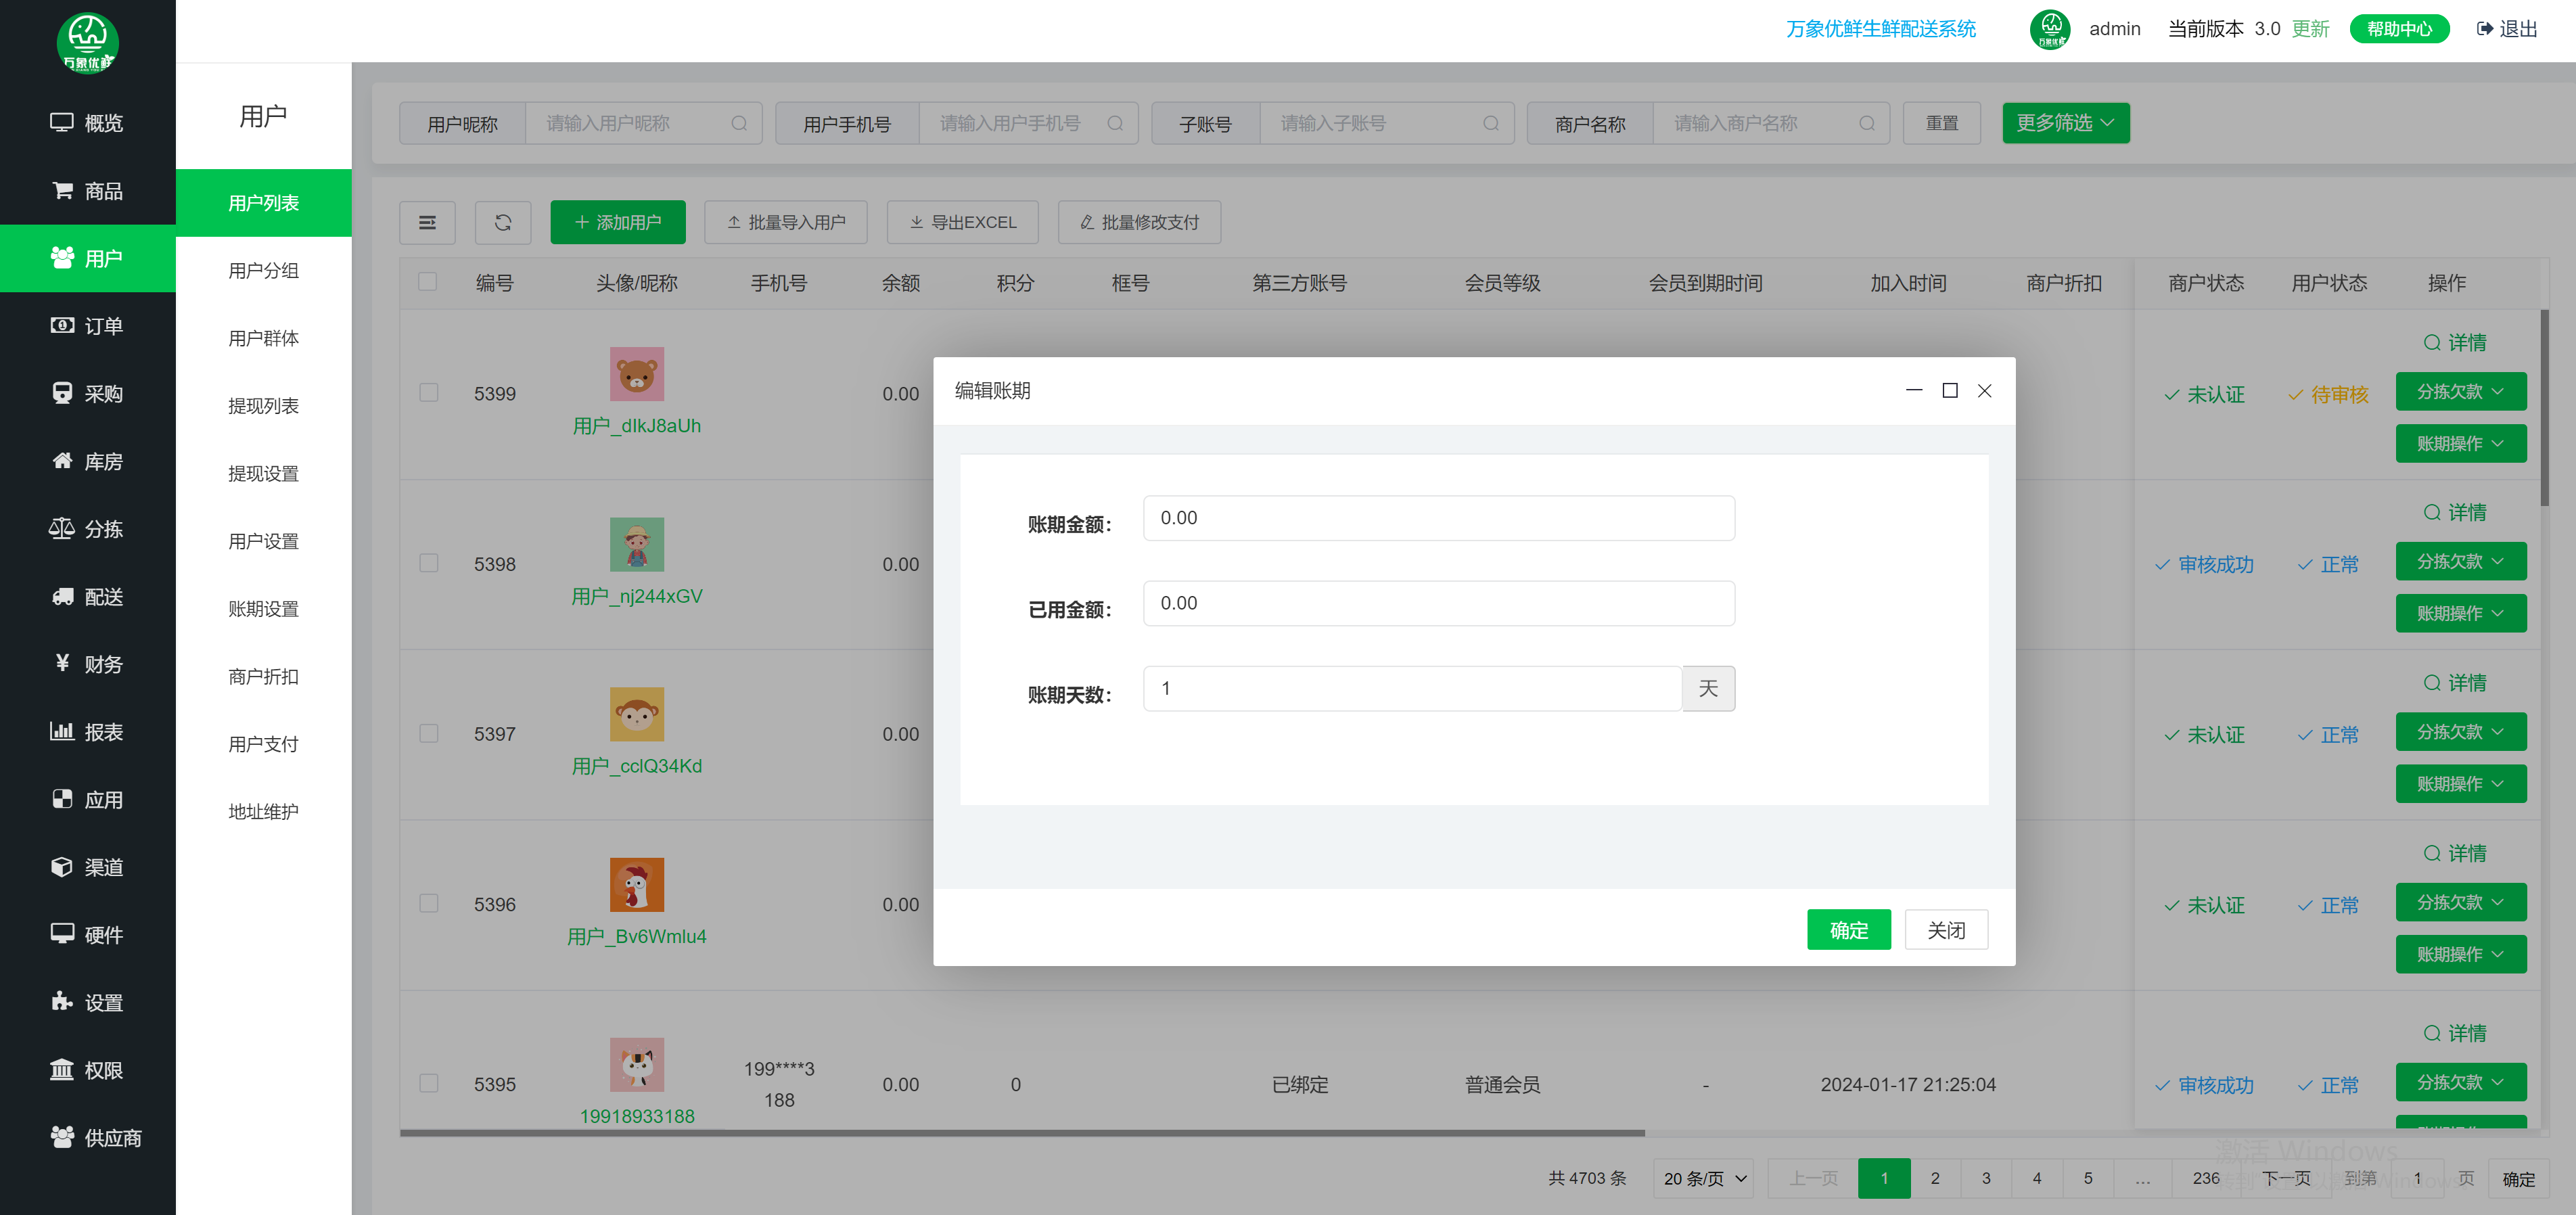Image resolution: width=2576 pixels, height=1215 pixels.
Task: Click the search magnifier in 用户昵称 field
Action: tap(740, 123)
